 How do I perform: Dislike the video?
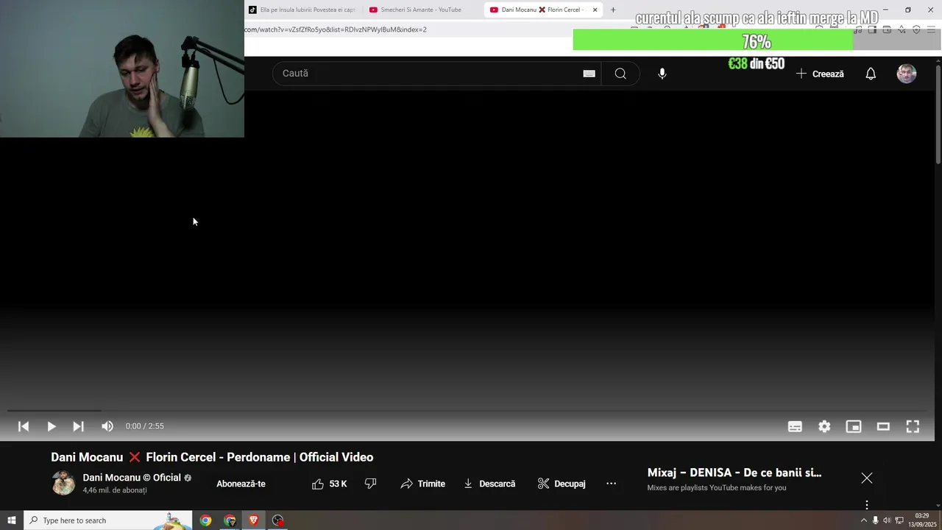click(371, 484)
